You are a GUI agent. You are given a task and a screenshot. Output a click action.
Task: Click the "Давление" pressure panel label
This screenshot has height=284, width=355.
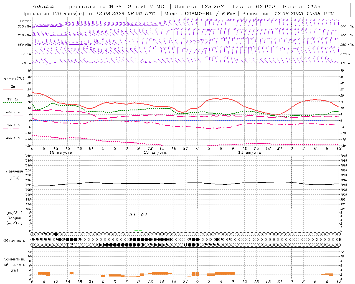tap(14, 171)
